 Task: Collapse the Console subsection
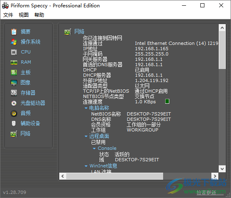(x=94, y=149)
